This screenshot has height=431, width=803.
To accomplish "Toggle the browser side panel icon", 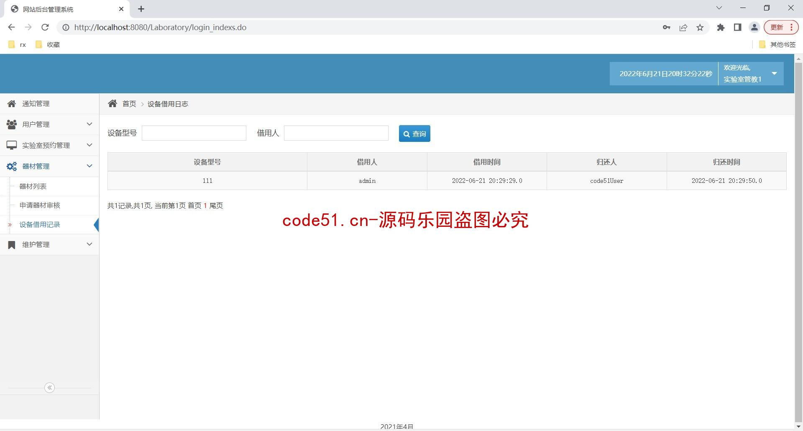I will pyautogui.click(x=737, y=27).
